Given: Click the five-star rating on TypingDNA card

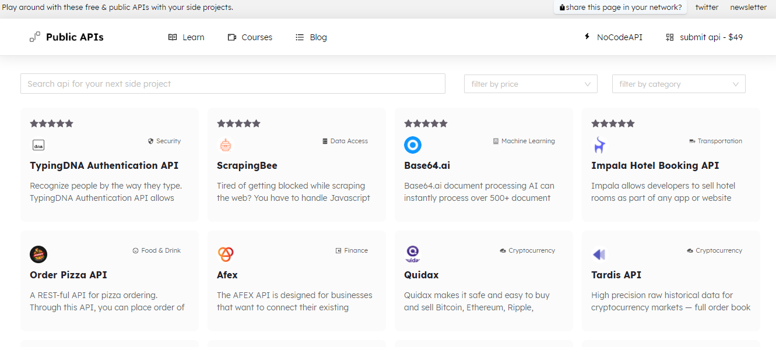Looking at the screenshot, I should [x=52, y=123].
